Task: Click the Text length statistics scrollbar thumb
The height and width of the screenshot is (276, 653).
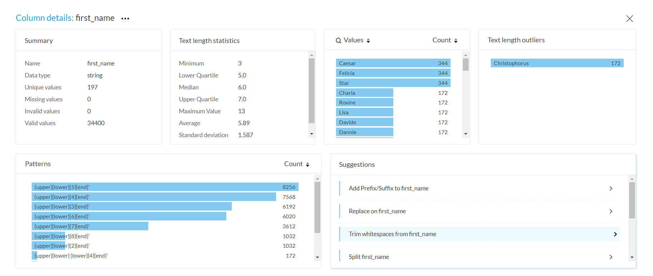Action: tap(312, 91)
